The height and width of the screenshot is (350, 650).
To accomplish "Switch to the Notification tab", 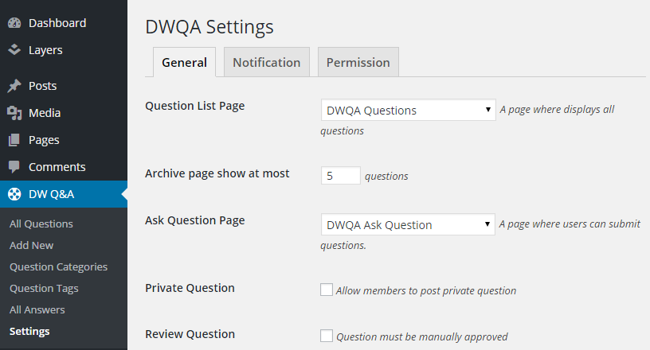I will (x=267, y=62).
